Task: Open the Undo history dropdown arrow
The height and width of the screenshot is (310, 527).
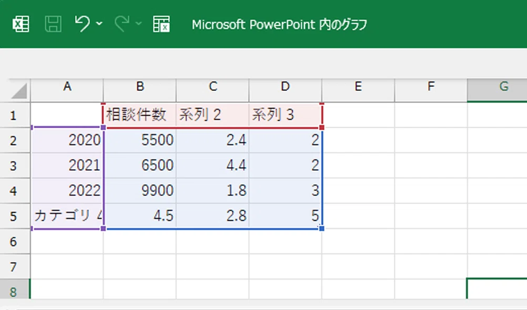Action: 99,24
